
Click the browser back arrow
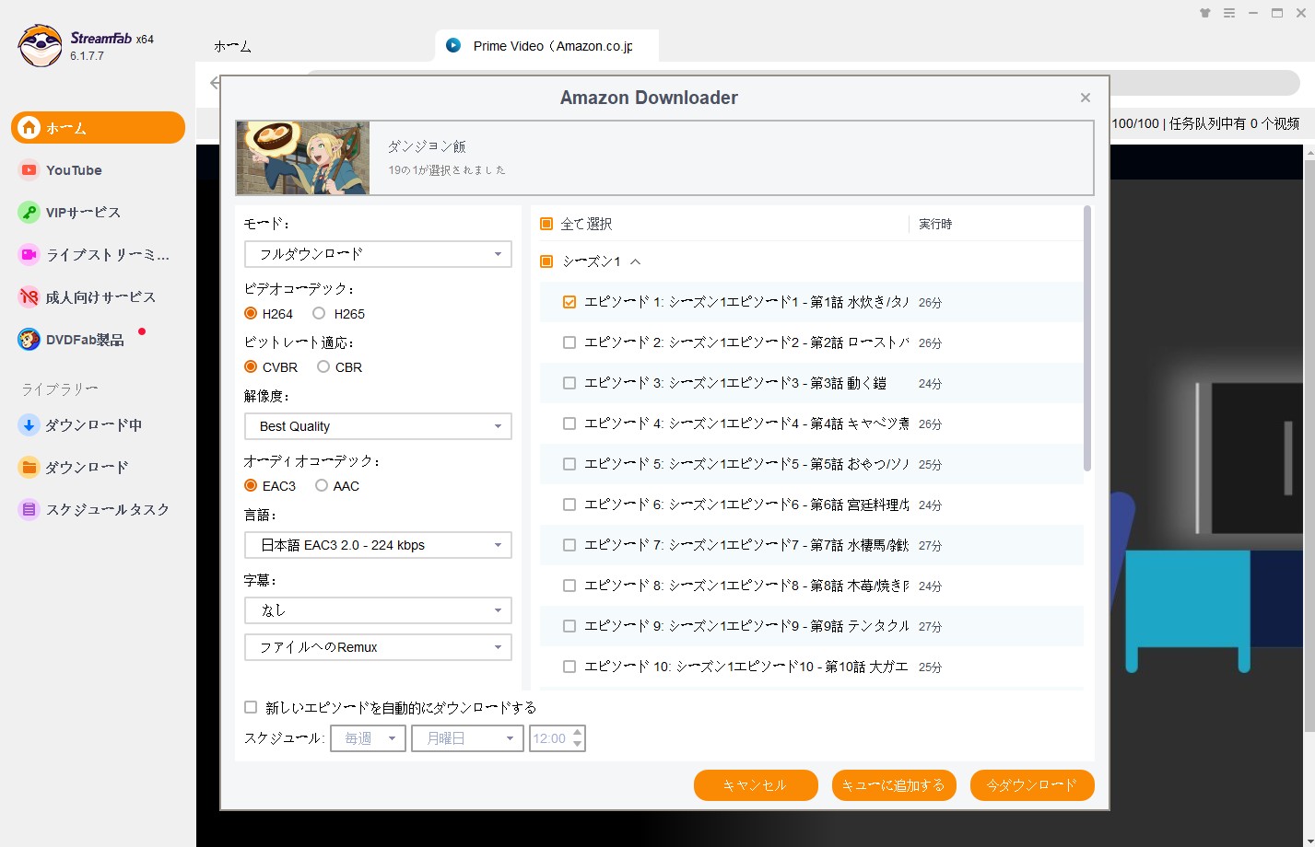215,83
